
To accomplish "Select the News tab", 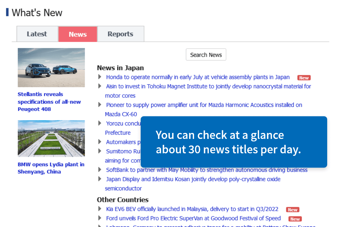I will point(78,34).
